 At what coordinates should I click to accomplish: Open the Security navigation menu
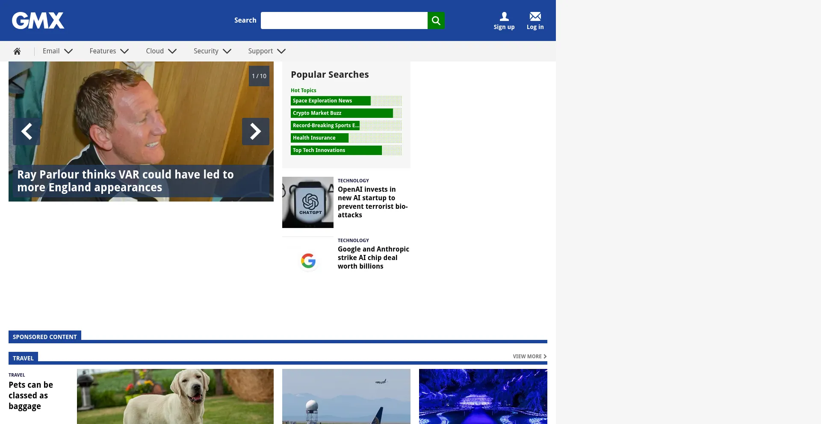[213, 51]
